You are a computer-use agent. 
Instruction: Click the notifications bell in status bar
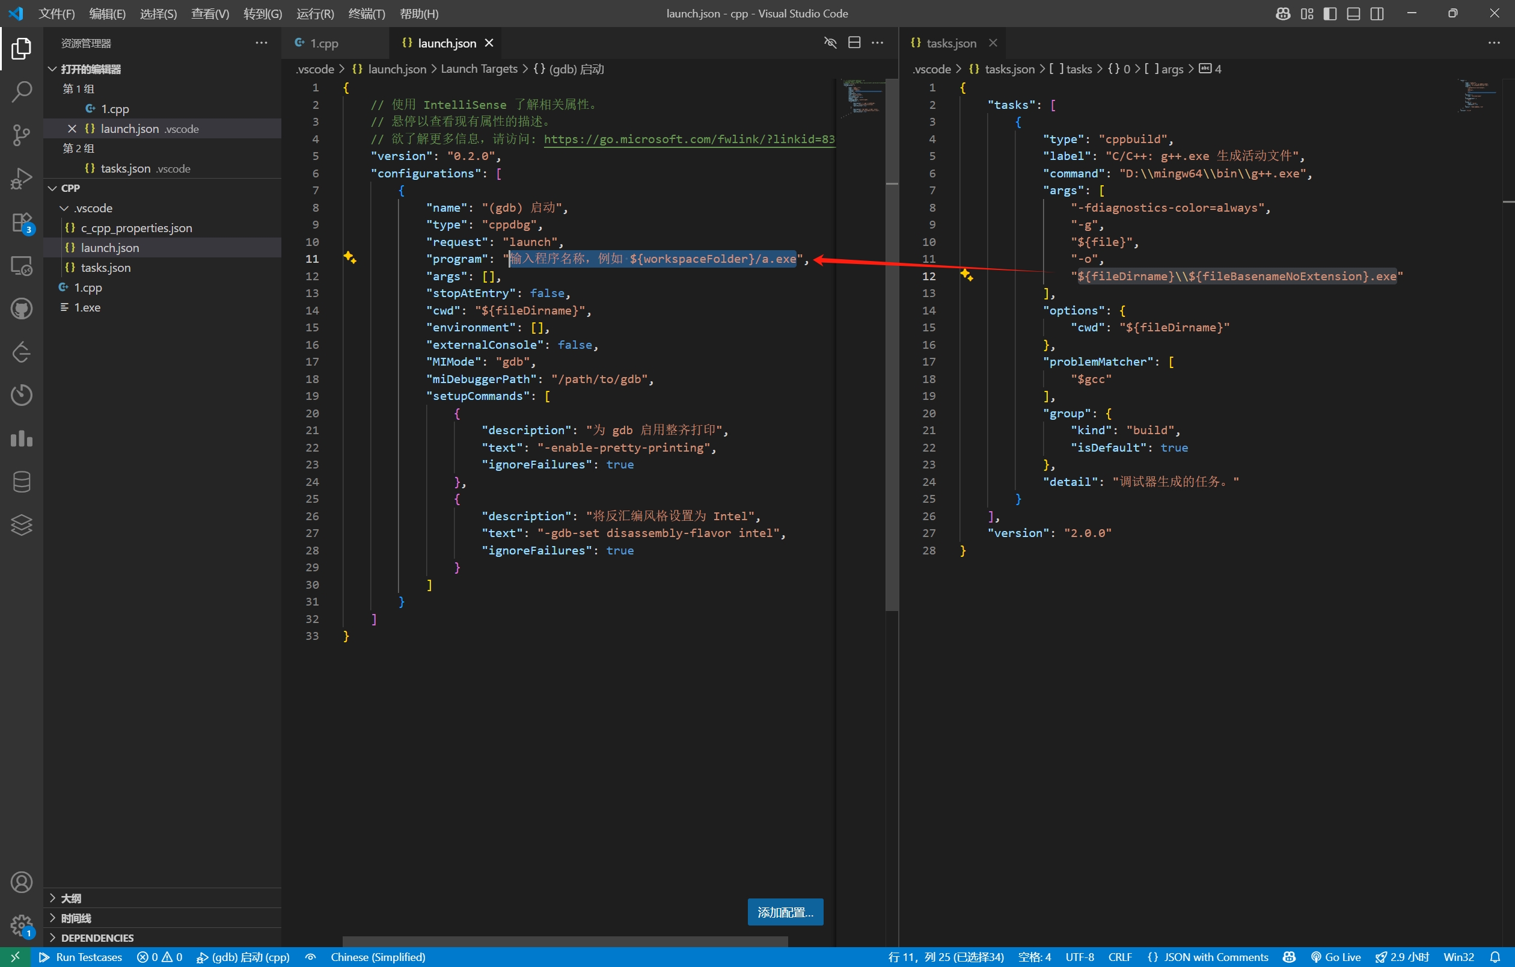tap(1496, 957)
